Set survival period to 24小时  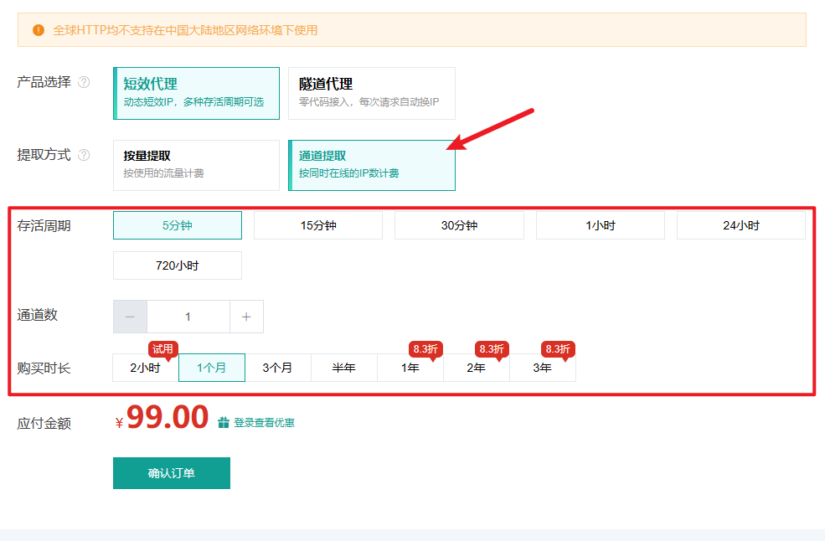pos(740,225)
